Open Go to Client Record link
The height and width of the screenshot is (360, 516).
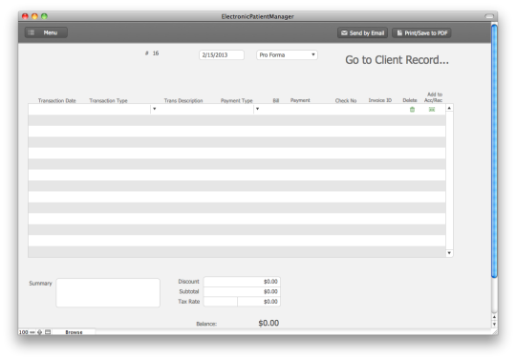tap(397, 60)
